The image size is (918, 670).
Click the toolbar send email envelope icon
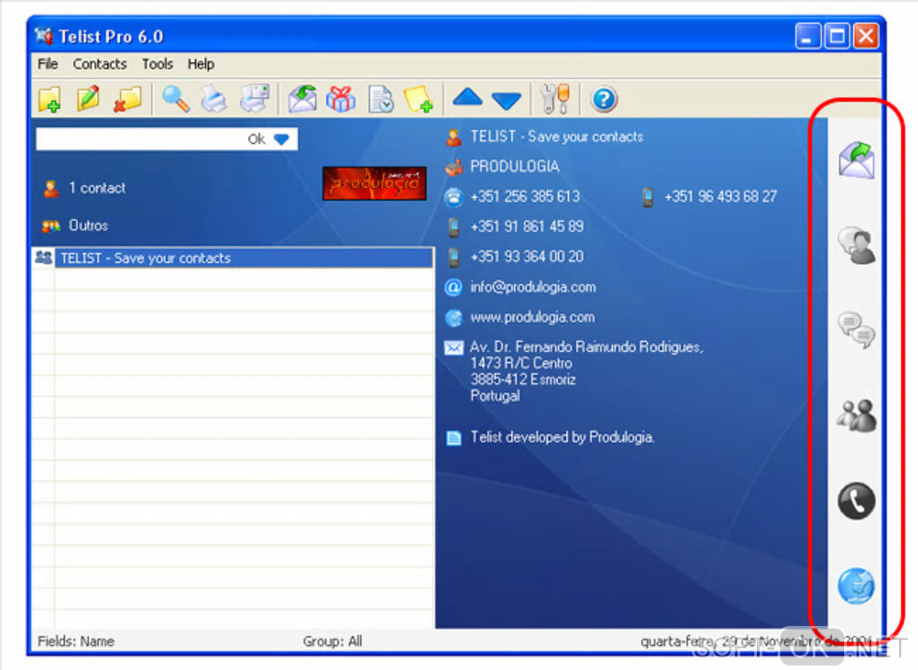point(302,99)
